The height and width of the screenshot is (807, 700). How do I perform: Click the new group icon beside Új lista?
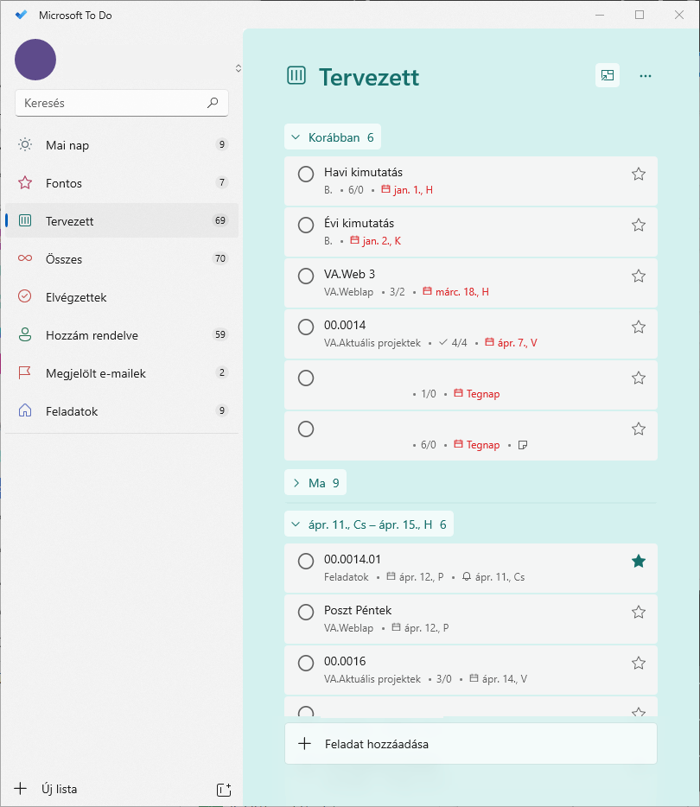[x=223, y=789]
